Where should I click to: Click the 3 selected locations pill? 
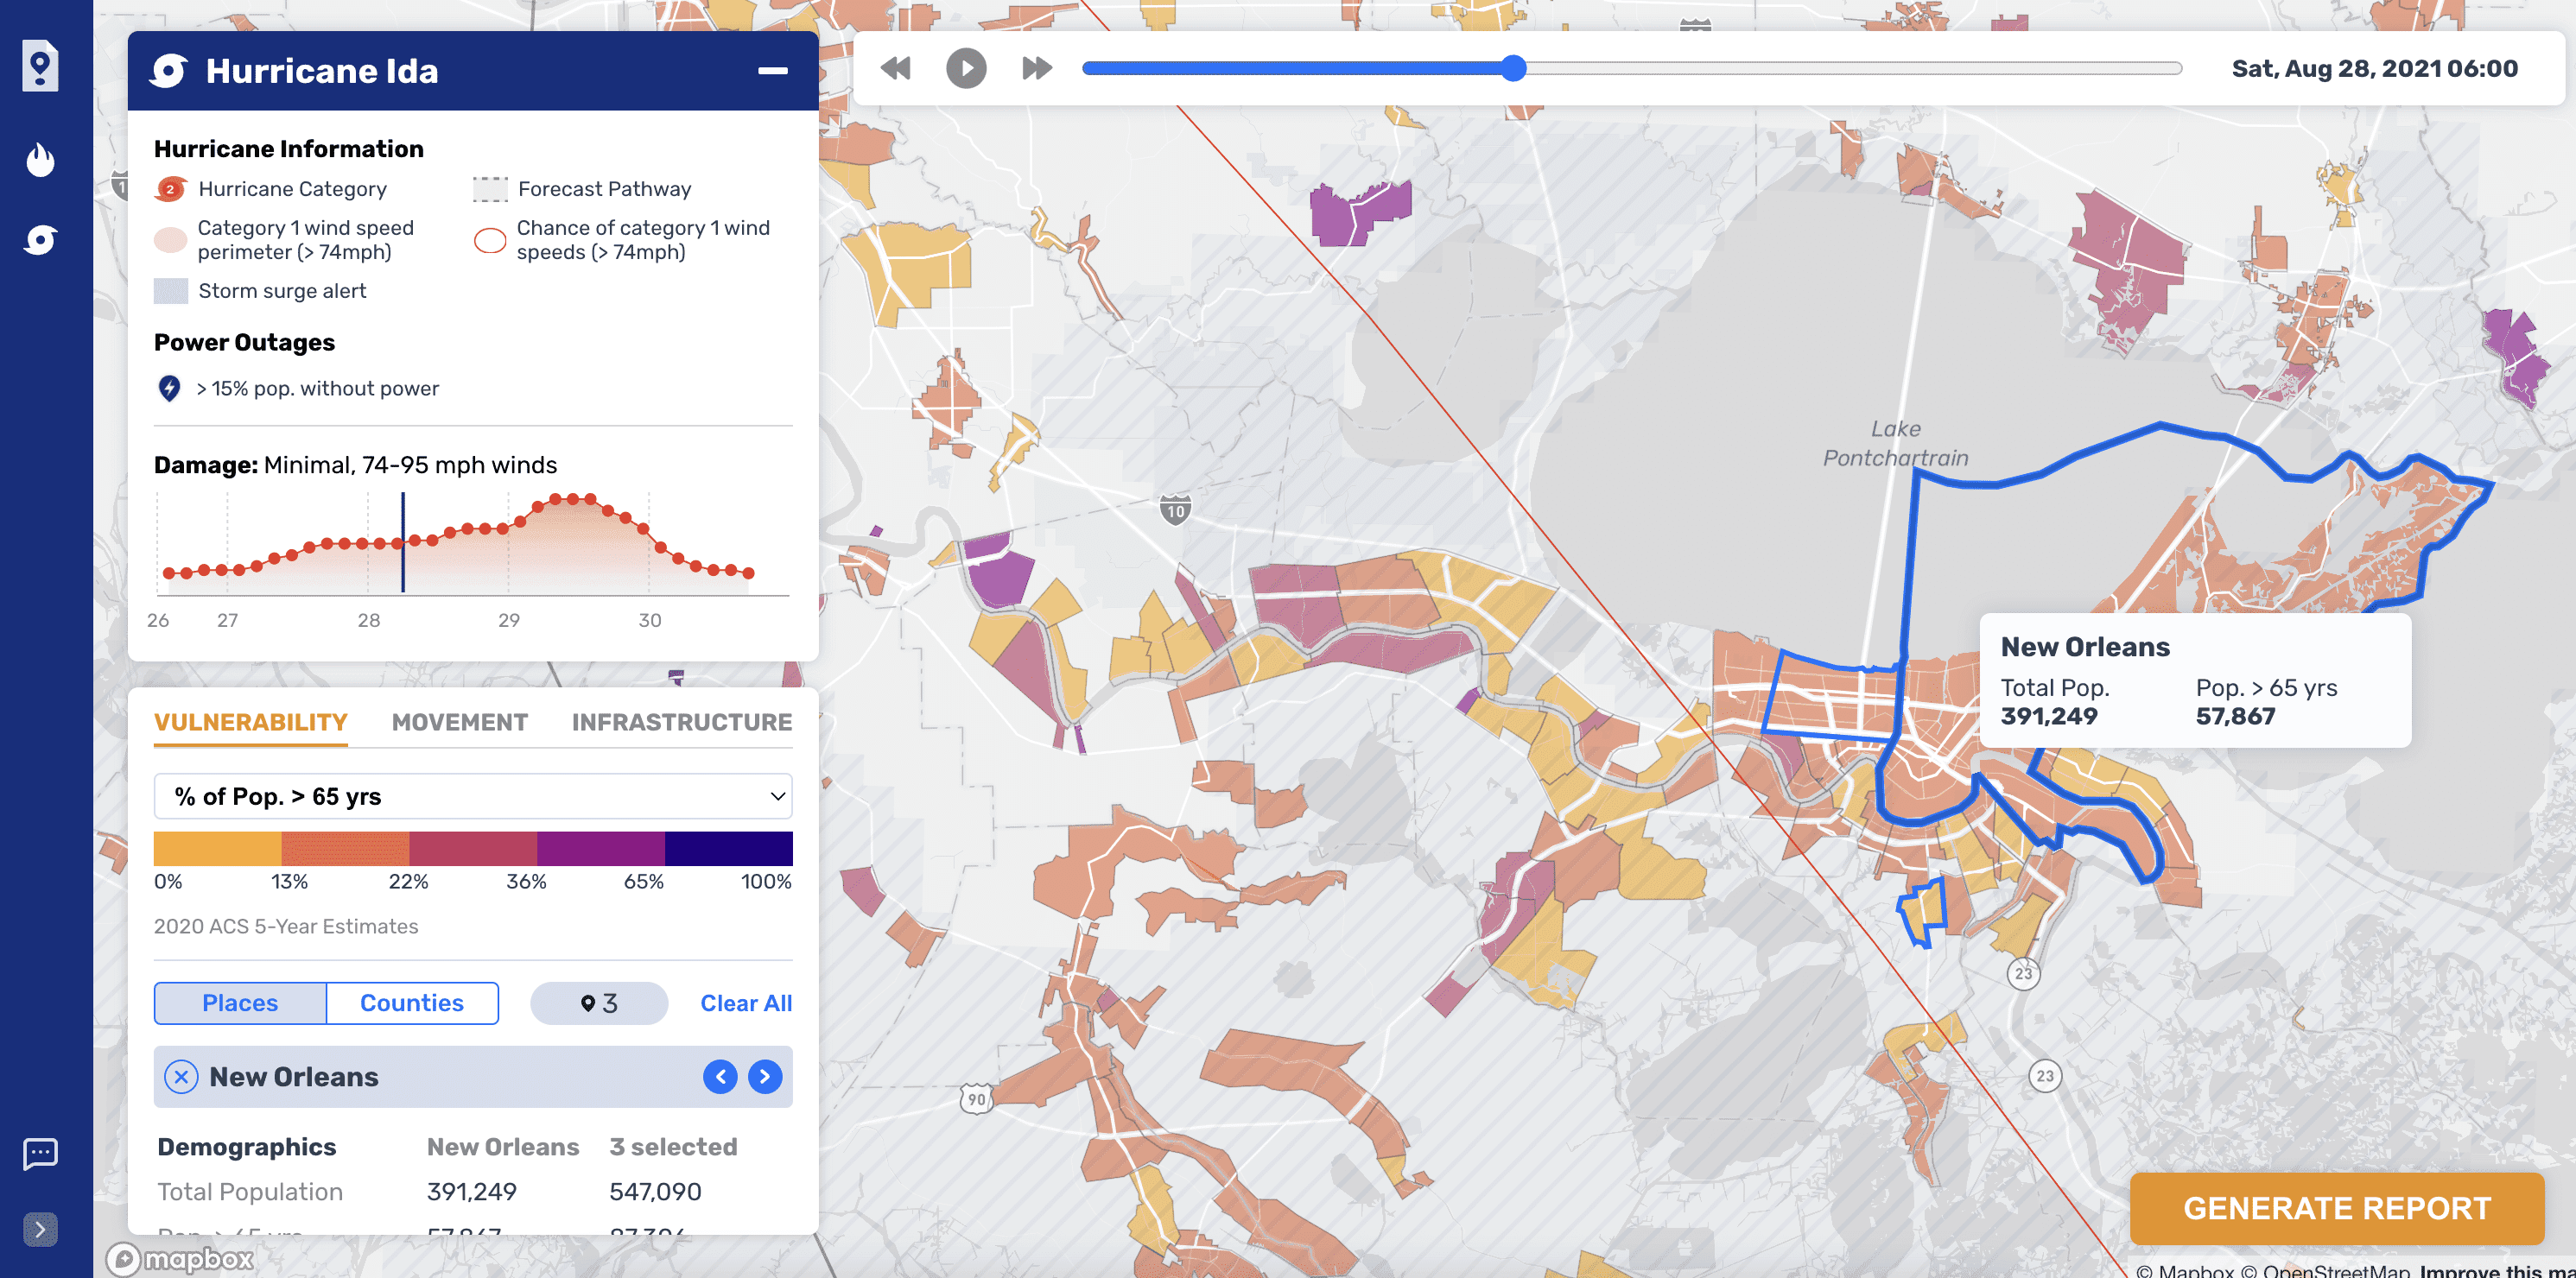pos(598,1003)
